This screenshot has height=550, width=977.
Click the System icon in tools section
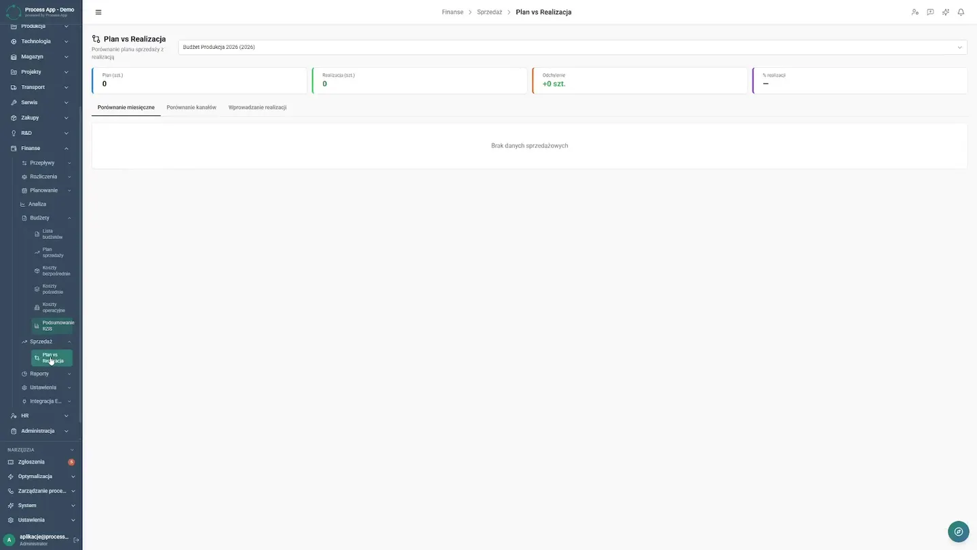(x=10, y=506)
